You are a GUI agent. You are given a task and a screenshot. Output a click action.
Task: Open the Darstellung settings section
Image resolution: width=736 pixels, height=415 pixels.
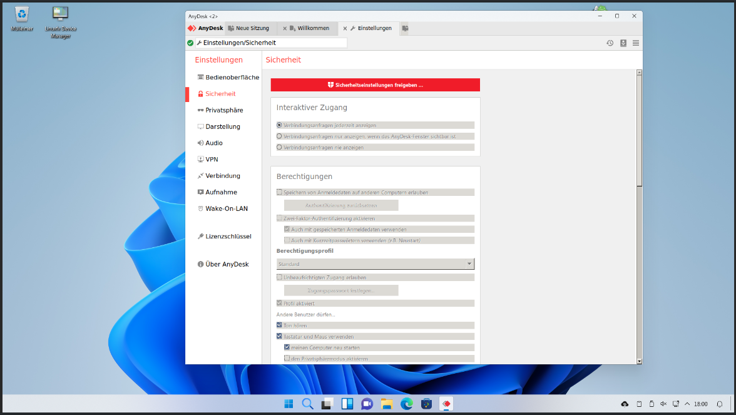(x=219, y=126)
